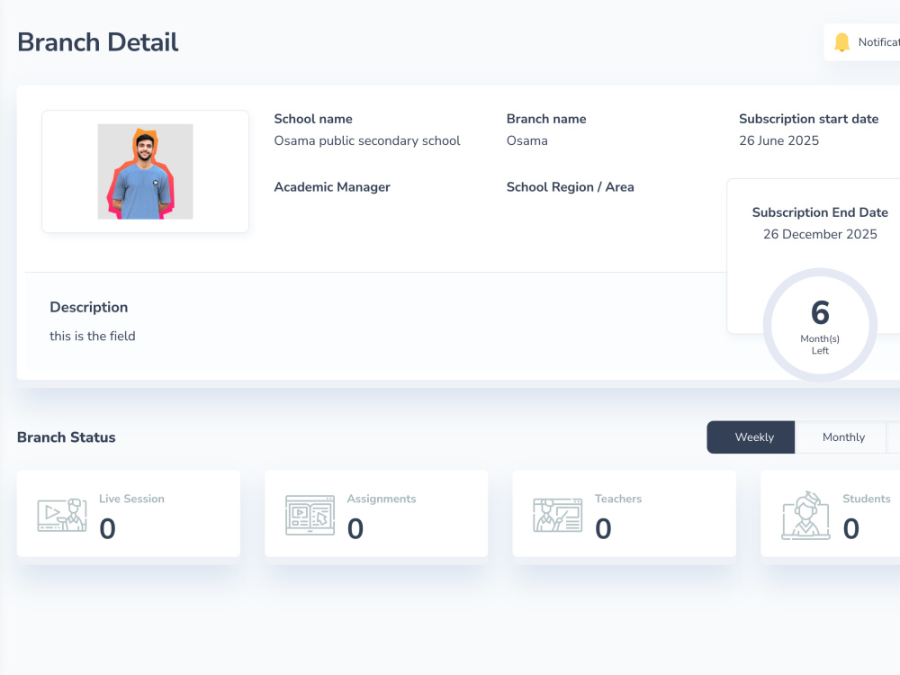Click the Live Session video icon

tap(62, 515)
